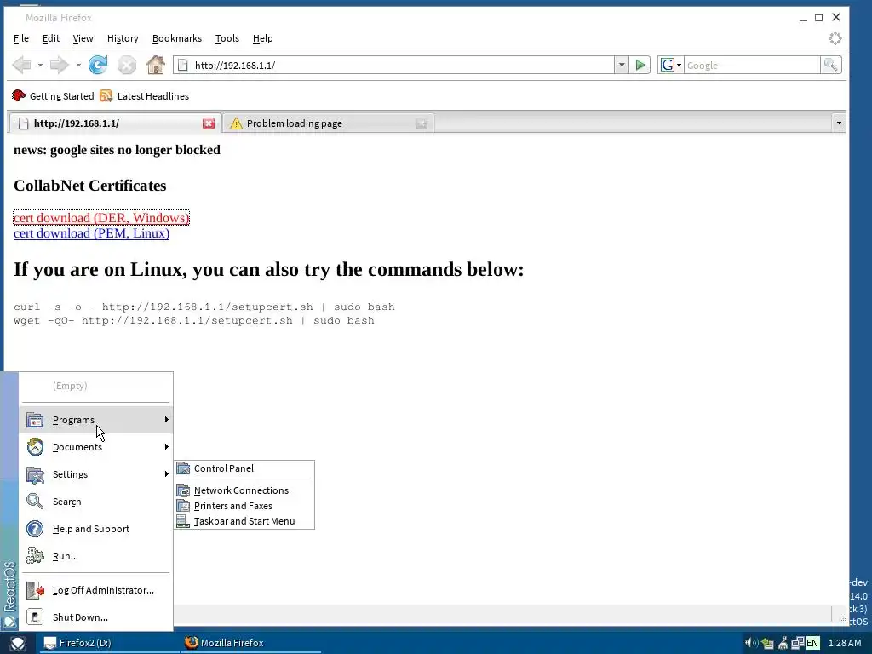This screenshot has height=654, width=872.
Task: Click the Settings icon in Start menu
Action: pos(35,474)
